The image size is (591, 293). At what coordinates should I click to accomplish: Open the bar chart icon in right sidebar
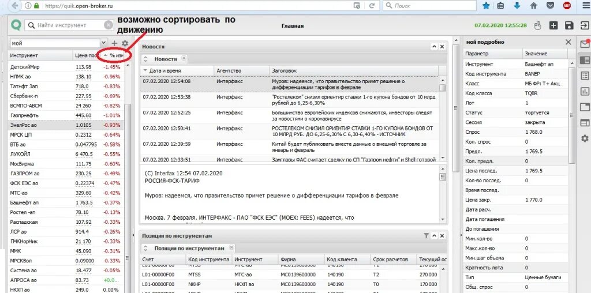[x=585, y=91]
